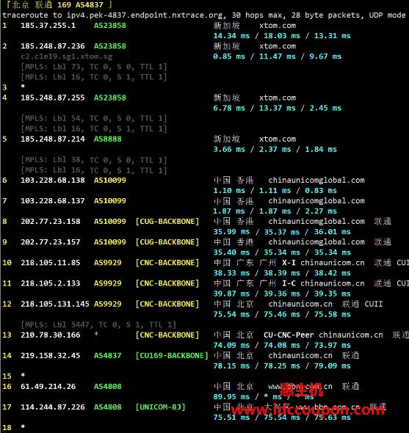Screen dimensions: 409x433
Task: Click the UNICOM-BJ tag
Action: [161, 407]
